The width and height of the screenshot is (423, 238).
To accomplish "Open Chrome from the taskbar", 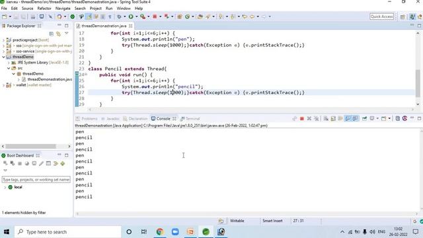I will click(159, 232).
